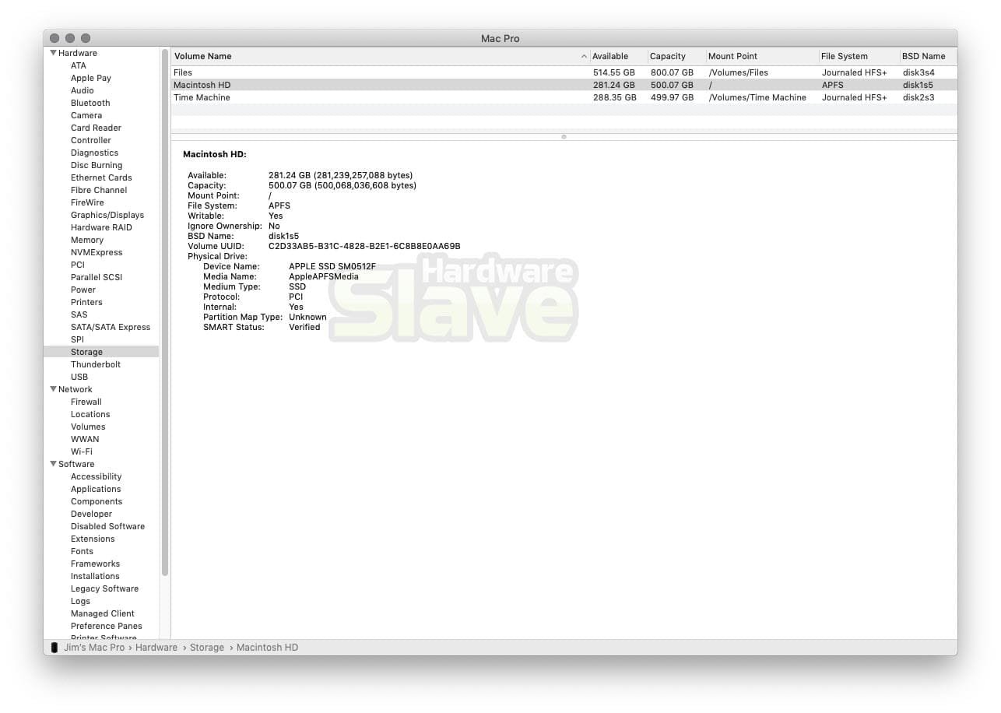Select the Macintosh HD volume row
The image size is (1001, 713).
coord(564,85)
